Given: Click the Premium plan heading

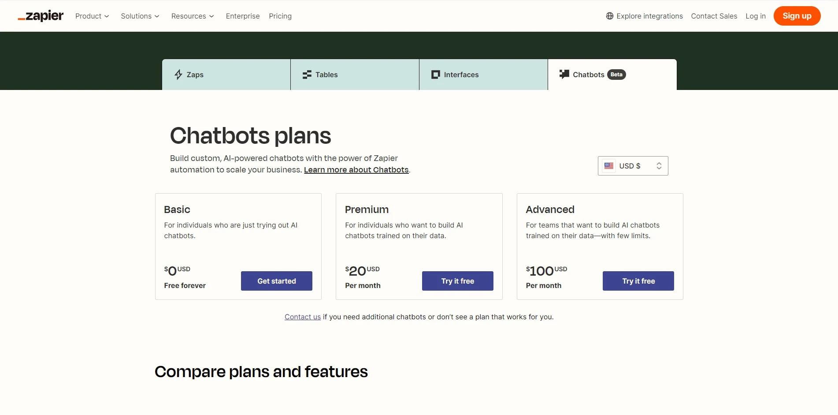Looking at the screenshot, I should (x=367, y=209).
